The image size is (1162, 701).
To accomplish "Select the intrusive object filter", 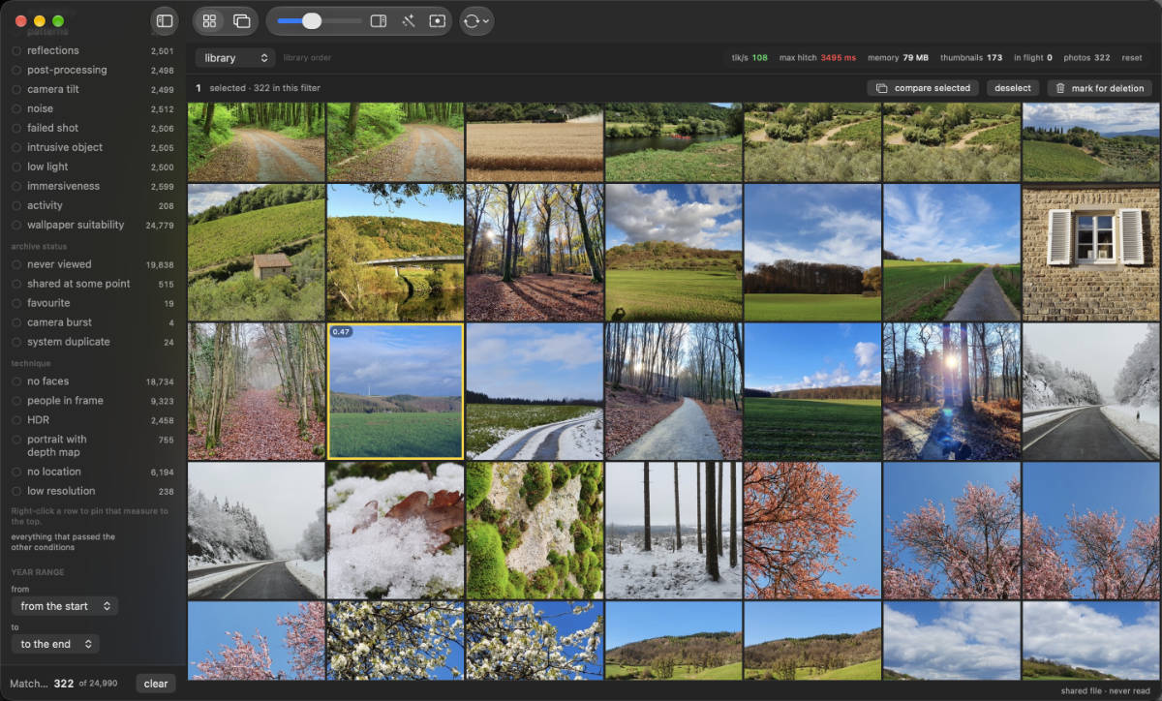I will pyautogui.click(x=92, y=147).
